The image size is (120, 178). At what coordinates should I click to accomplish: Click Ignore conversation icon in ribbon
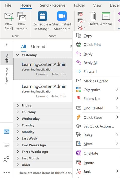[80, 14]
